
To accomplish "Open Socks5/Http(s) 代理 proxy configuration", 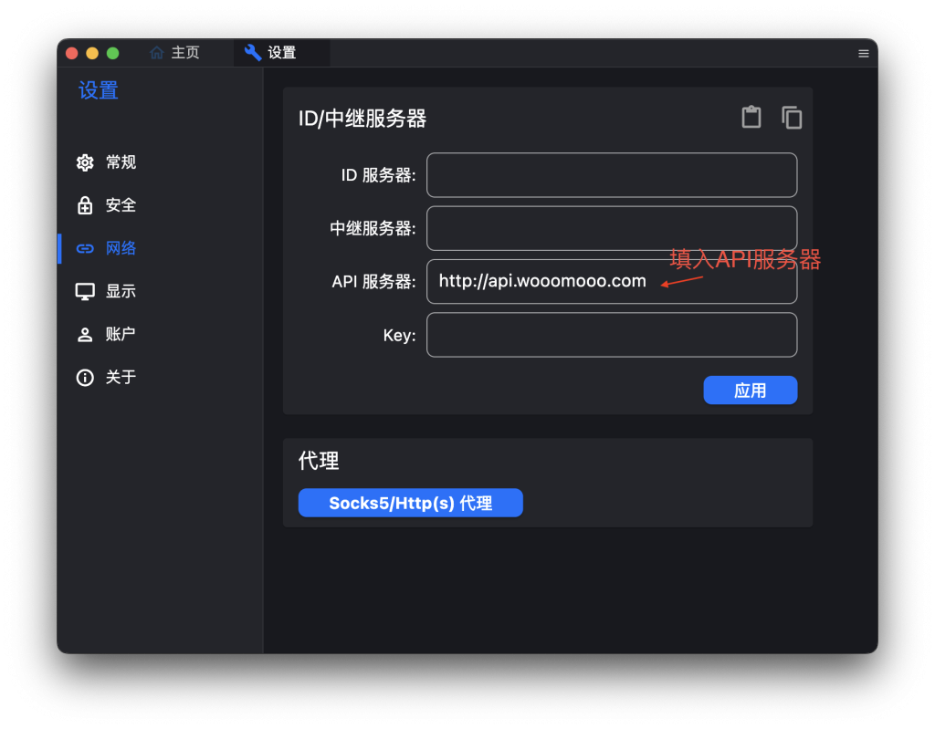I will [410, 502].
